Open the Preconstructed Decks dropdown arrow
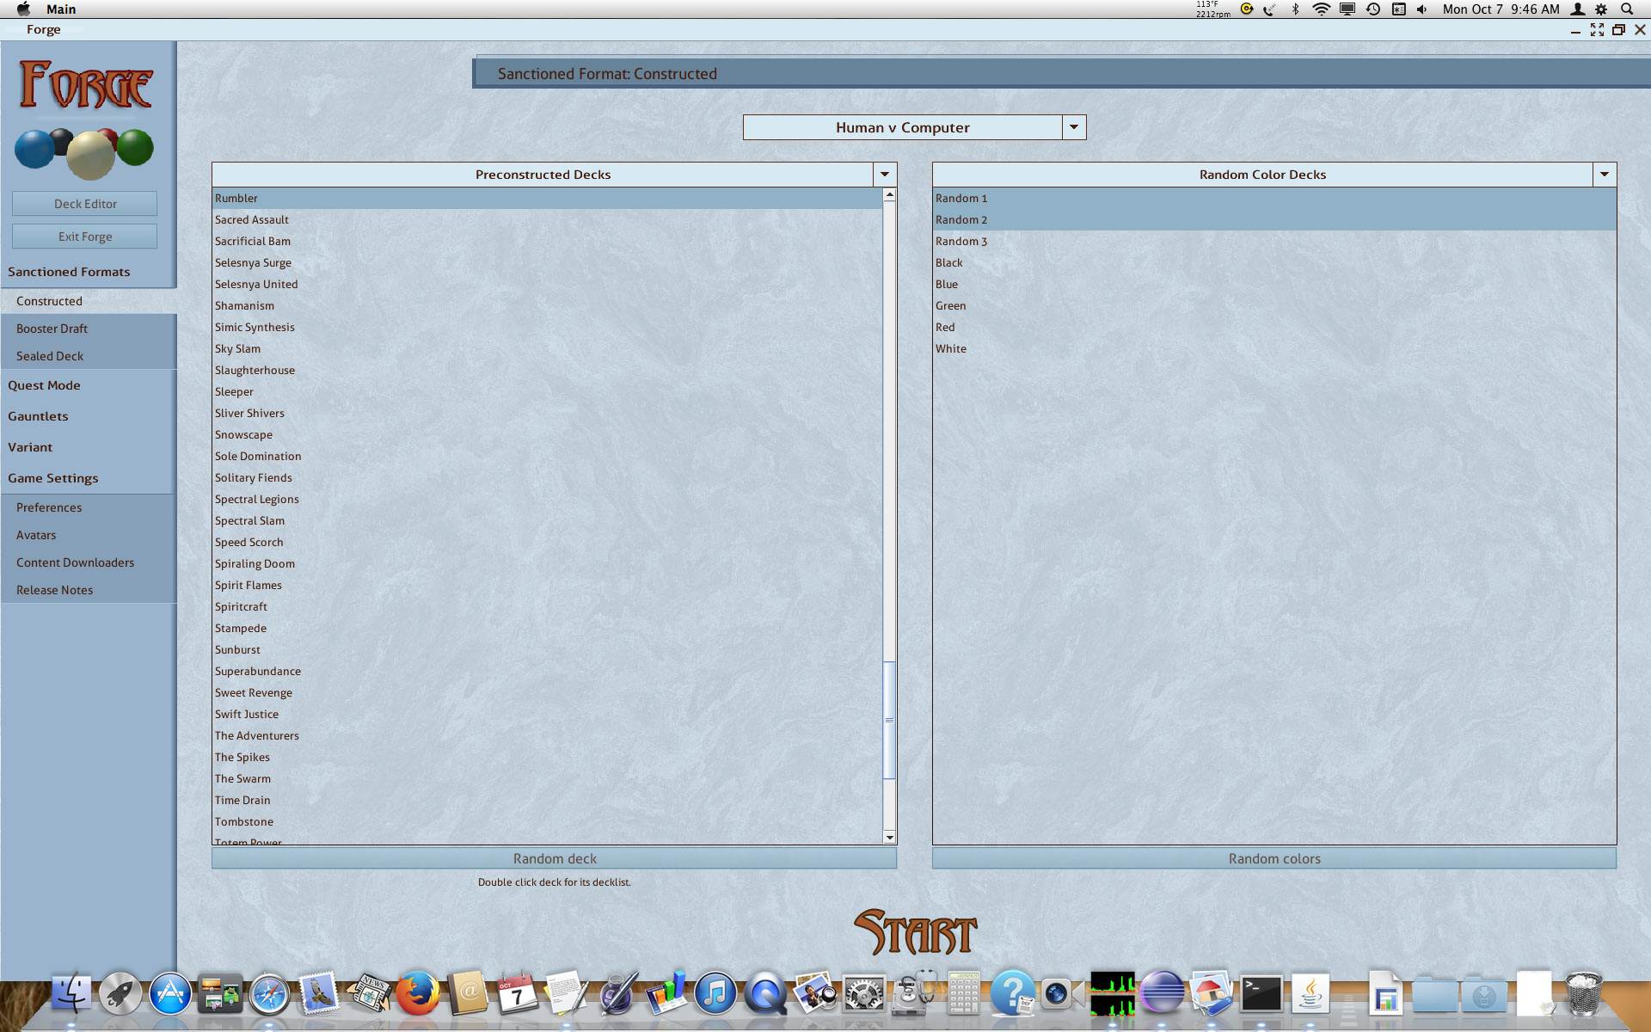This screenshot has width=1651, height=1032. click(884, 175)
